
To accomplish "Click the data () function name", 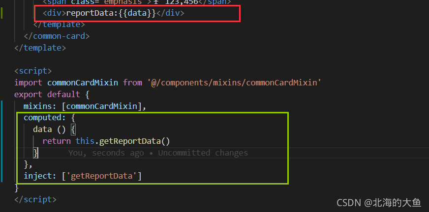I will [42, 130].
